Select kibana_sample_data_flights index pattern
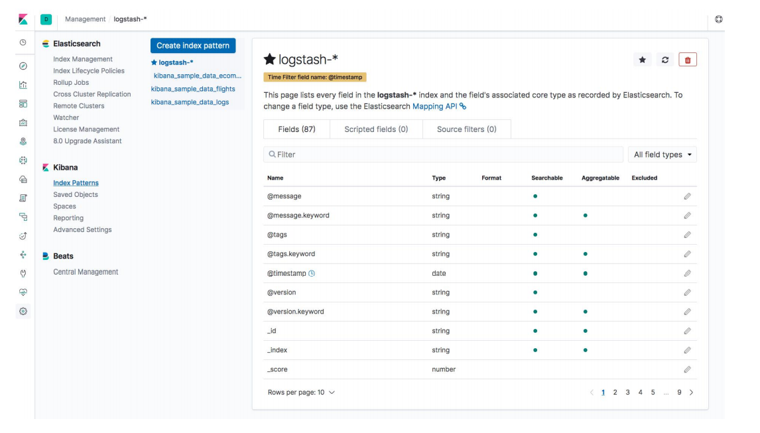The width and height of the screenshot is (760, 433). [193, 89]
